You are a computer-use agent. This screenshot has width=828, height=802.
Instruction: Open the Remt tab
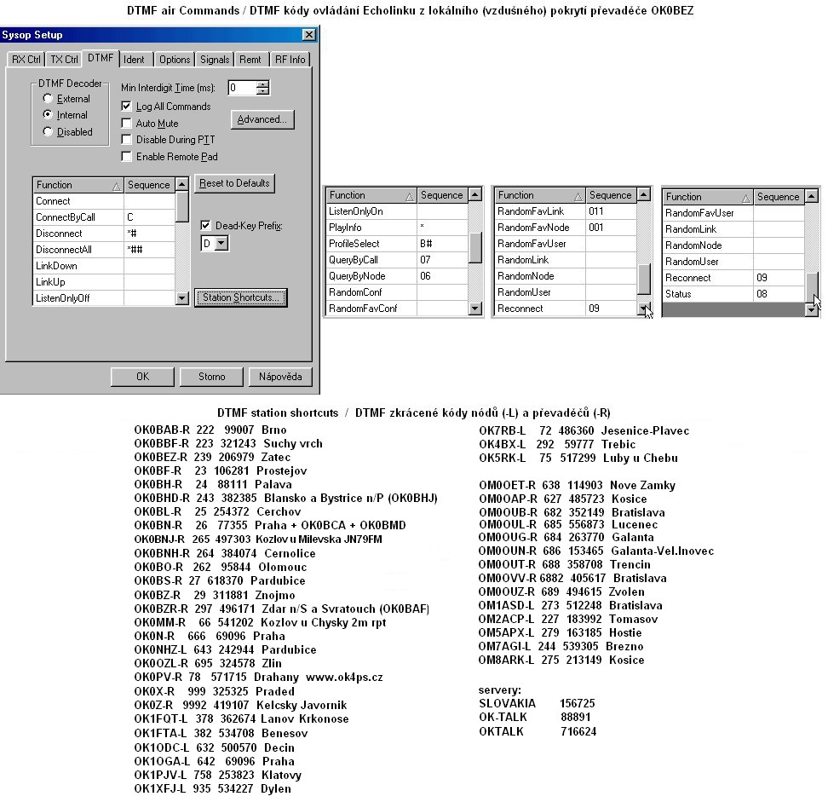coord(250,59)
